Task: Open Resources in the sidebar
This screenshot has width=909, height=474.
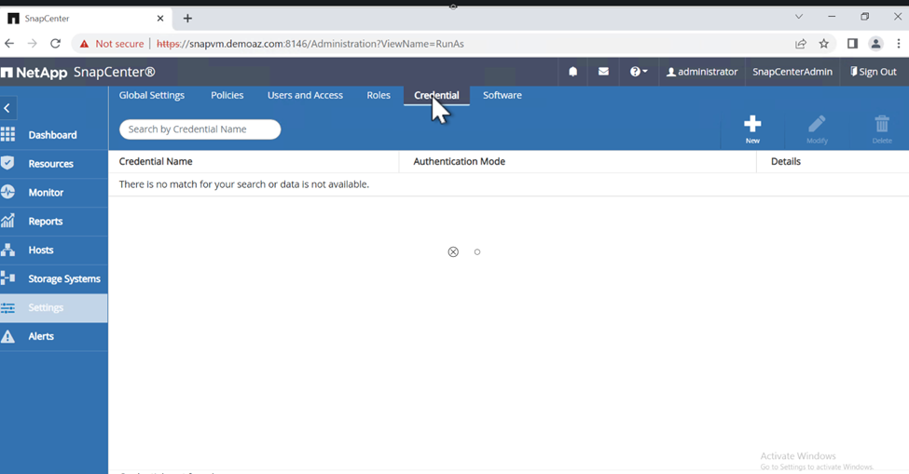Action: click(x=53, y=164)
